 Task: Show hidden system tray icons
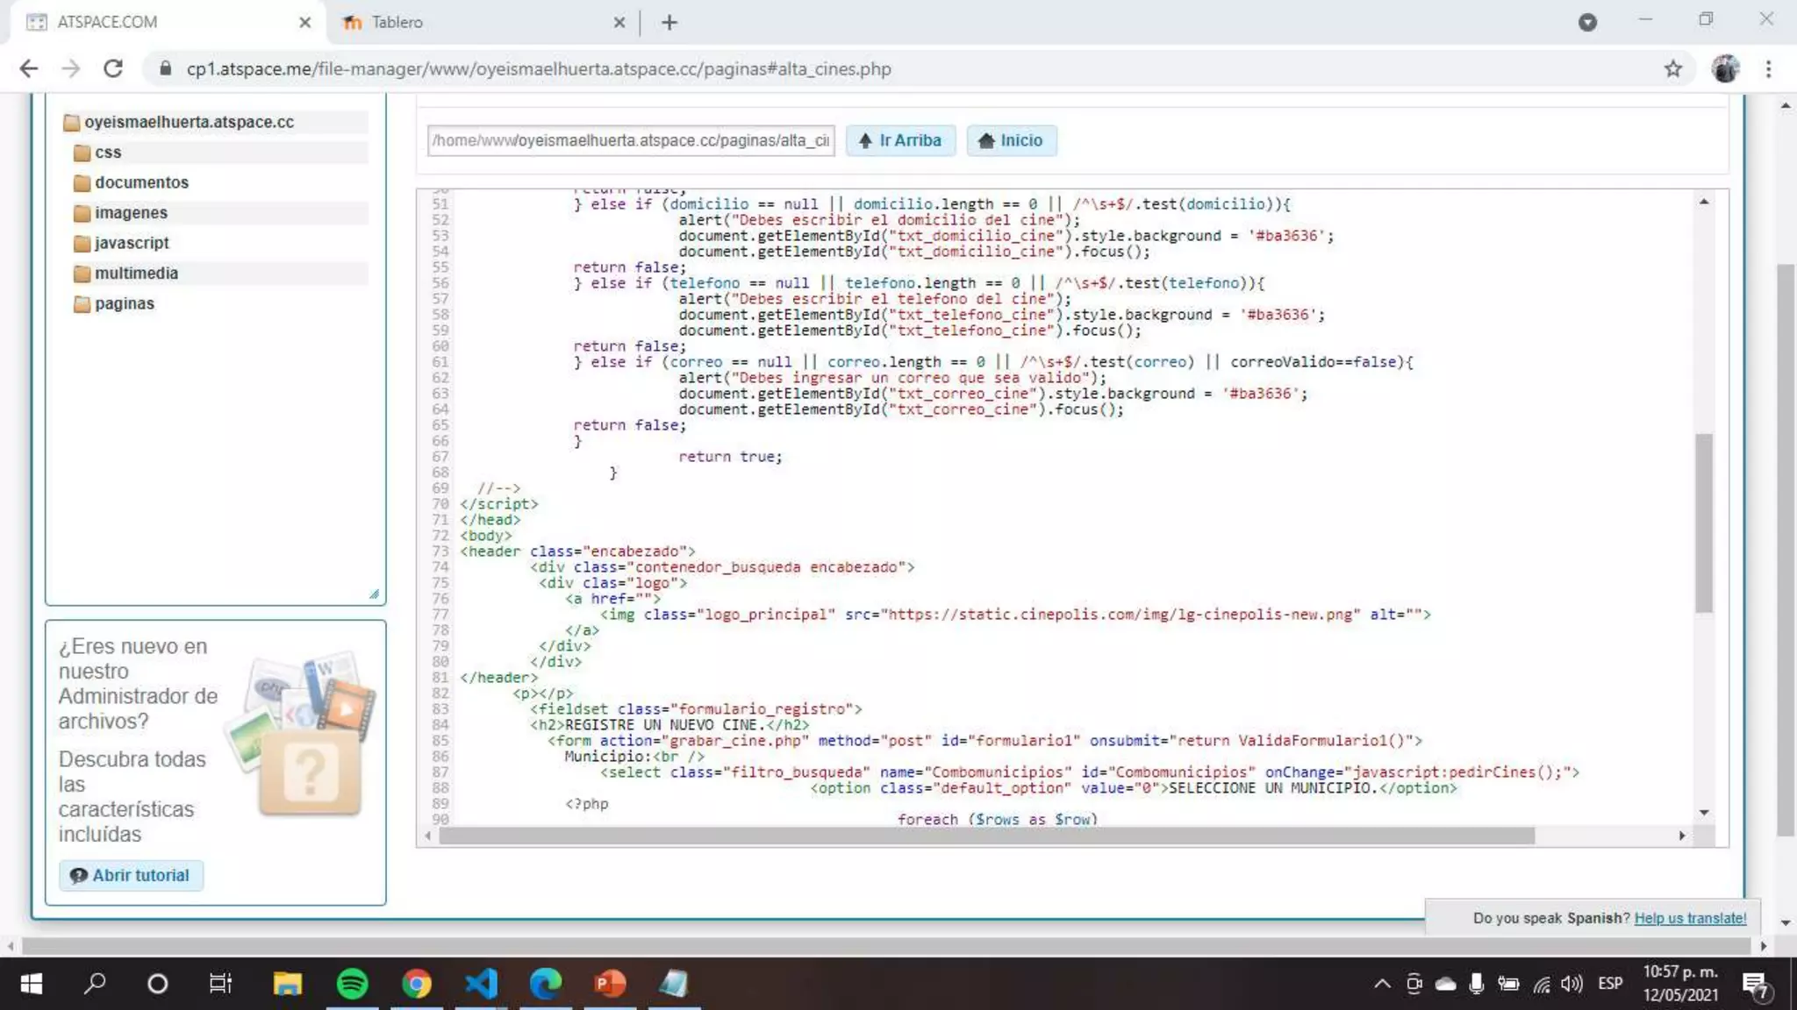1381,984
